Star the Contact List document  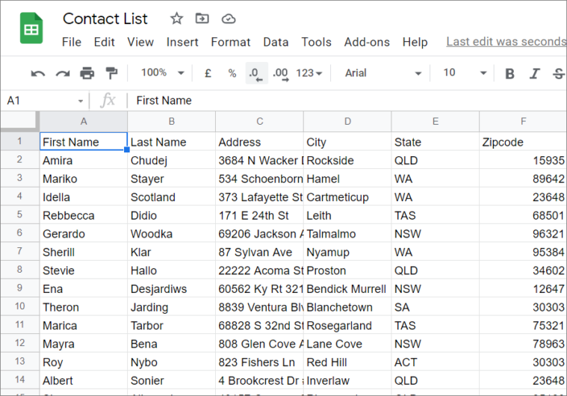coord(176,18)
